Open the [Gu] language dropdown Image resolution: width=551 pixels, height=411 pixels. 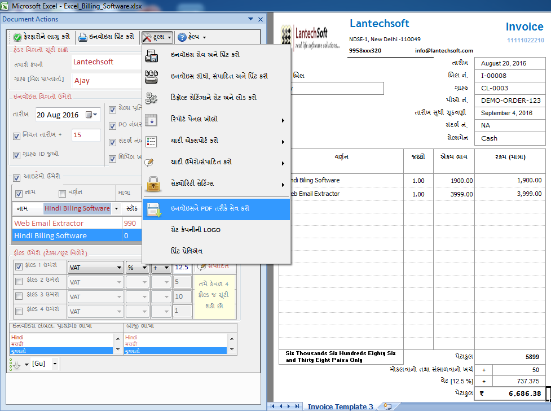55,364
